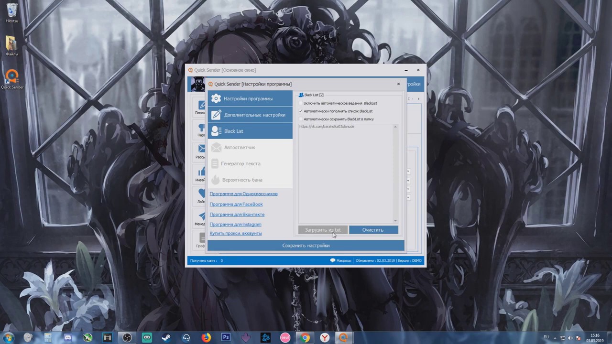Close the Настройки программы dialog
The width and height of the screenshot is (612, 344).
(x=398, y=84)
